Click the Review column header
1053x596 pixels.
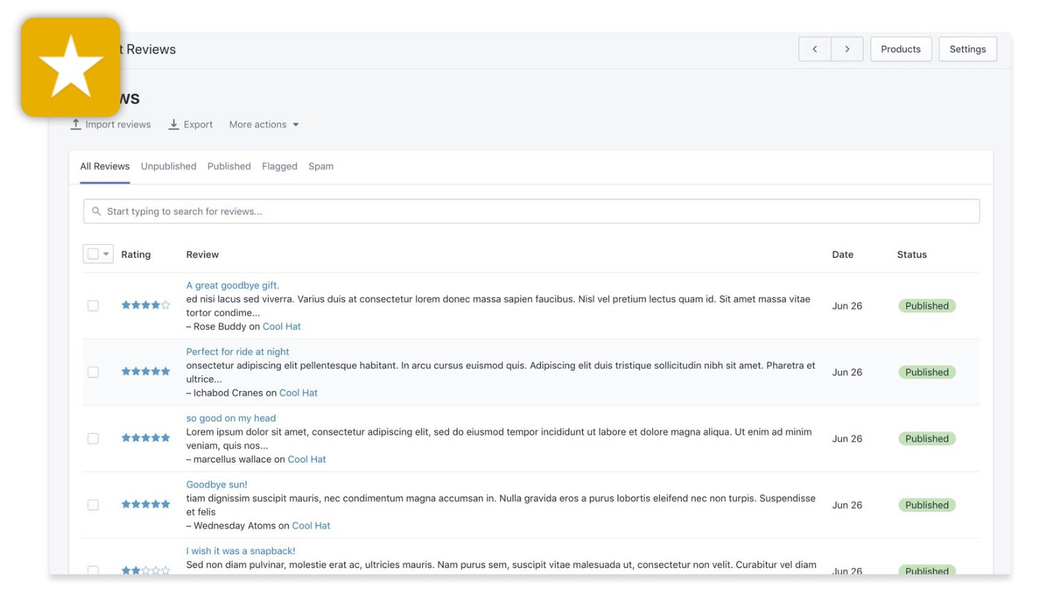[x=202, y=254]
